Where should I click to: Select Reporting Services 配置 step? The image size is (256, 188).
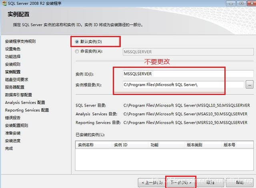[x=27, y=110]
